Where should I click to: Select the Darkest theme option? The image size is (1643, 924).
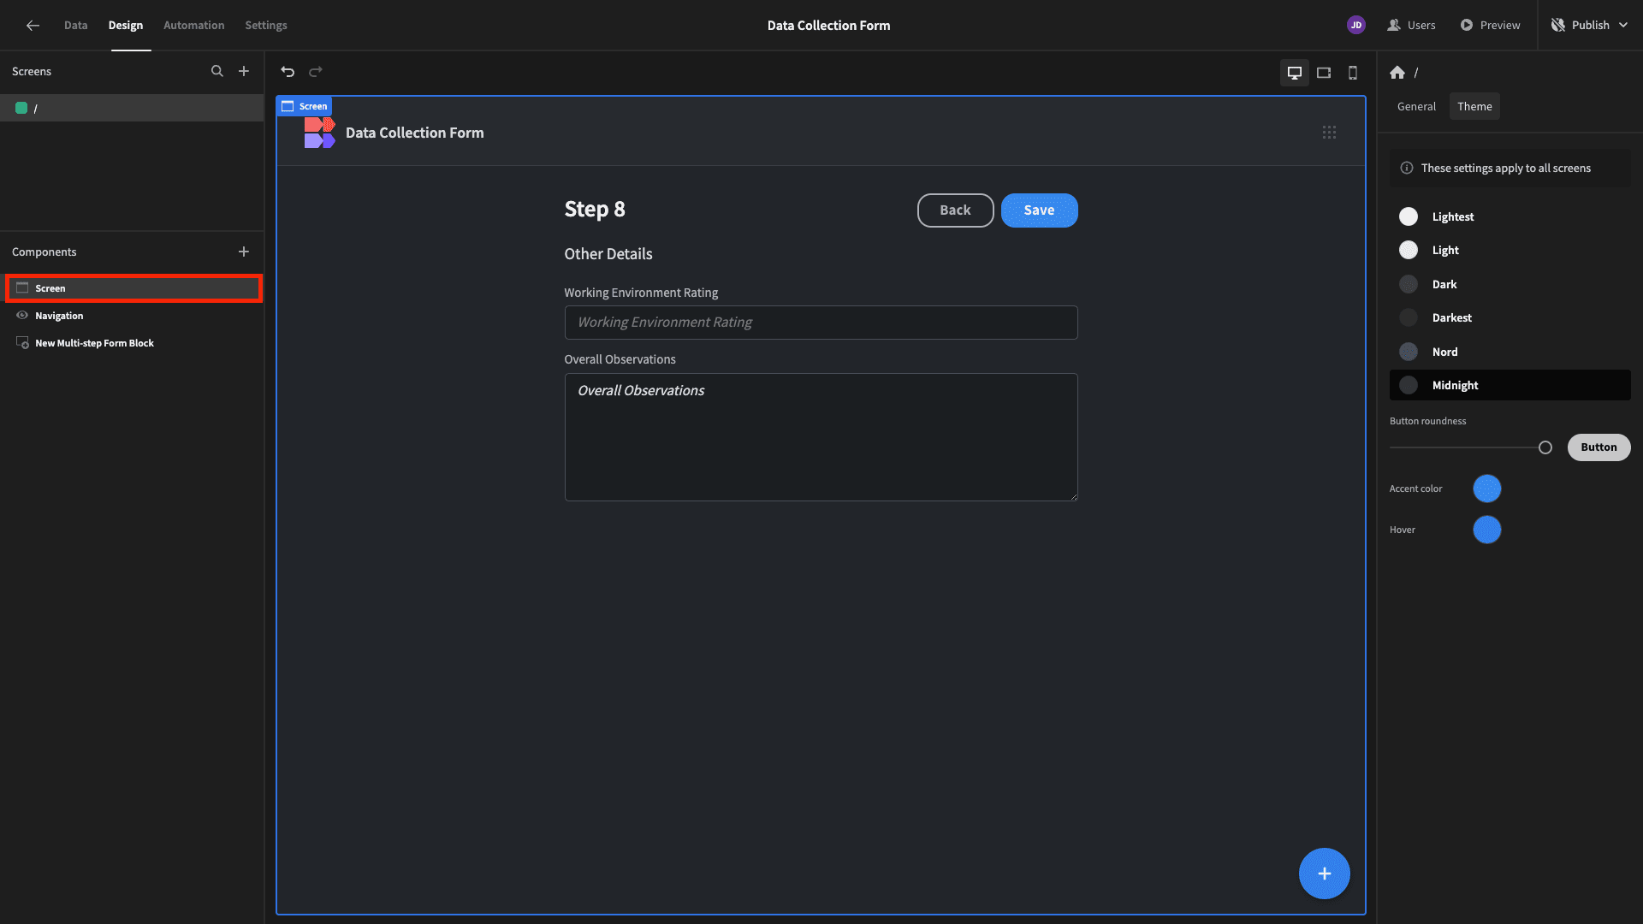pyautogui.click(x=1451, y=317)
